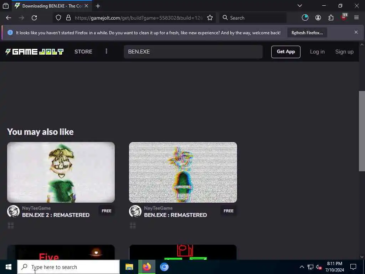Switch to Firefox in the taskbar
The image size is (365, 274).
pos(146,267)
